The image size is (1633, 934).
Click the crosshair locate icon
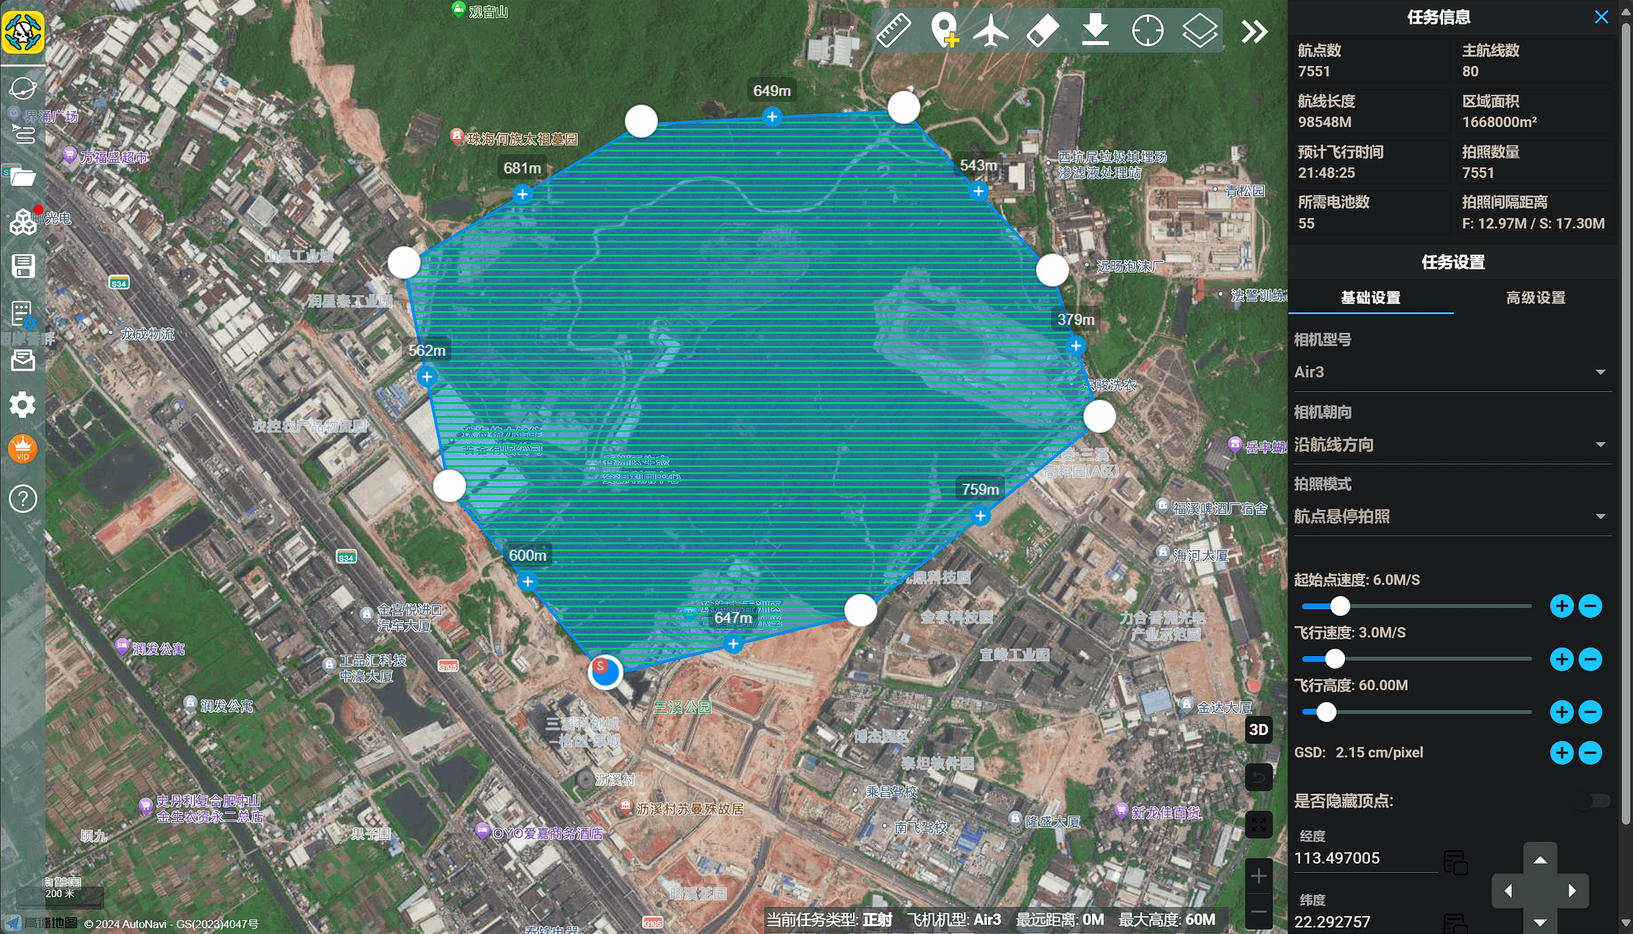click(x=1147, y=30)
